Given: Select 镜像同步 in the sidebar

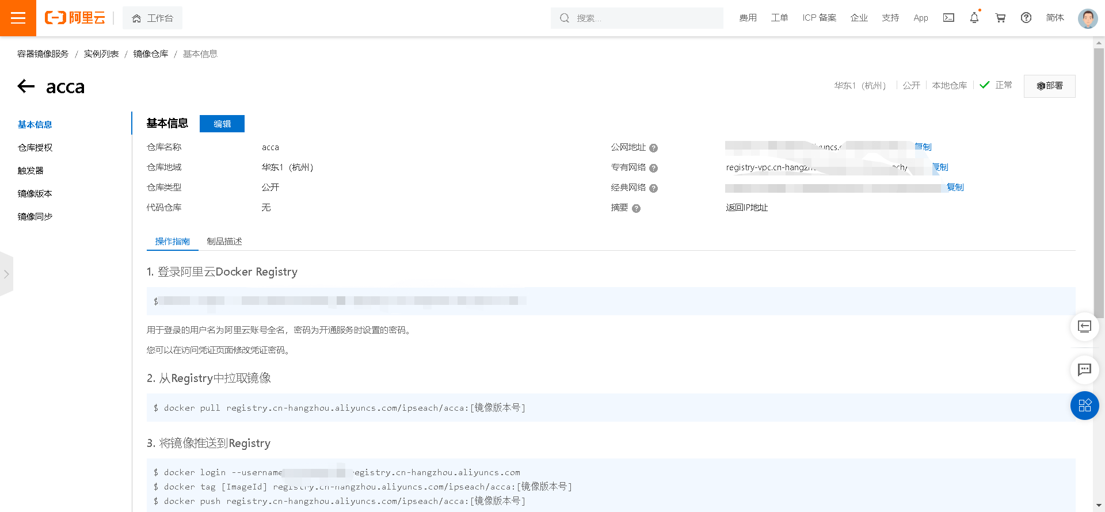Looking at the screenshot, I should pos(35,217).
